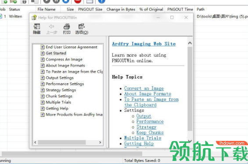
Task: Open the Strategy settings link
Action: point(146,127)
